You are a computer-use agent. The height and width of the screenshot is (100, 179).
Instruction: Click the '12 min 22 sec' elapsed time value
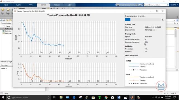click(150, 30)
